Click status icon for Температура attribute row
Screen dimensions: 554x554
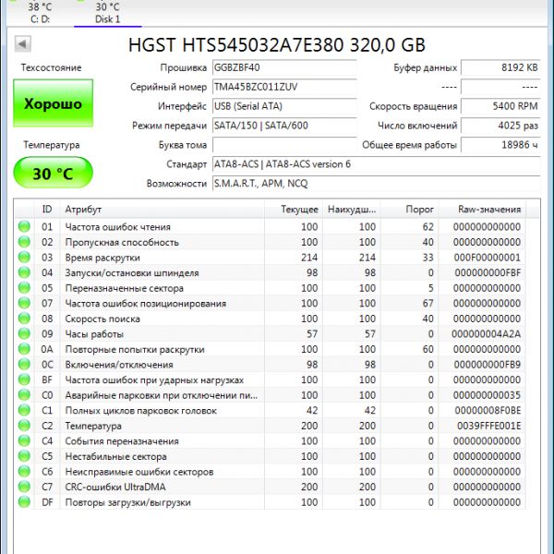[x=24, y=426]
